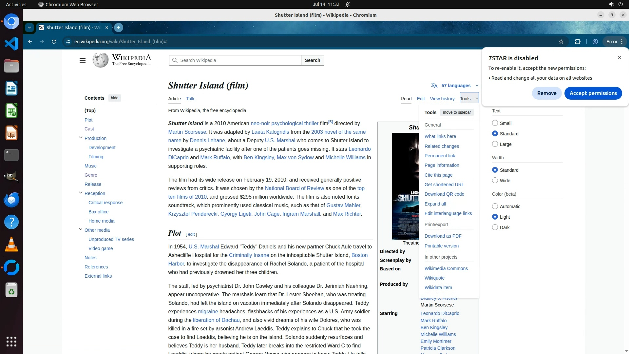The width and height of the screenshot is (629, 354).
Task: Close the 7STAR disabled popup
Action: tap(619, 58)
